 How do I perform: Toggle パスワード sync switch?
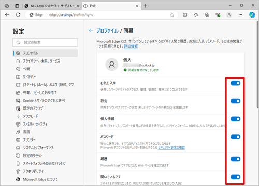[235, 137]
